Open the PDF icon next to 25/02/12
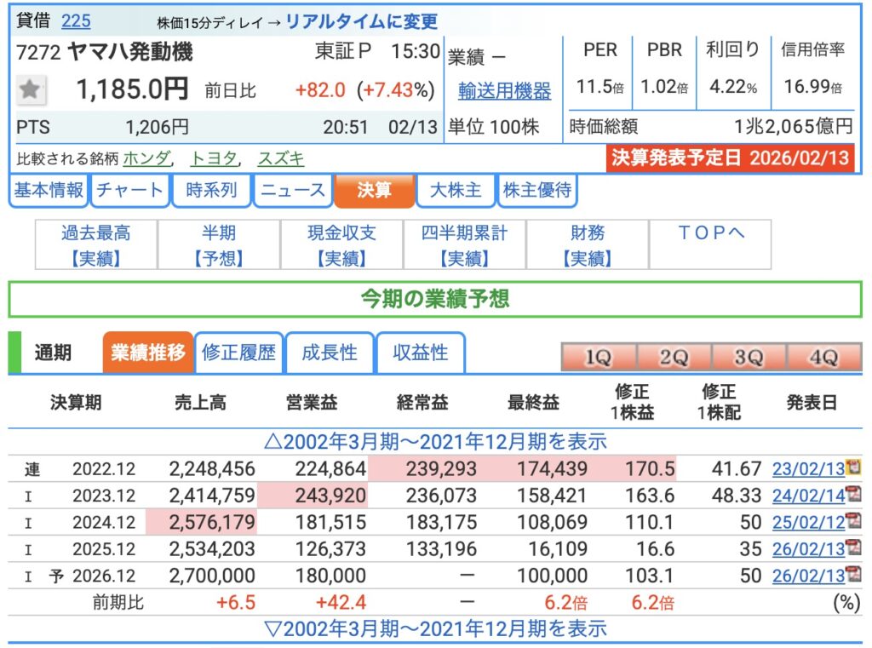This screenshot has height=648, width=872. point(852,521)
